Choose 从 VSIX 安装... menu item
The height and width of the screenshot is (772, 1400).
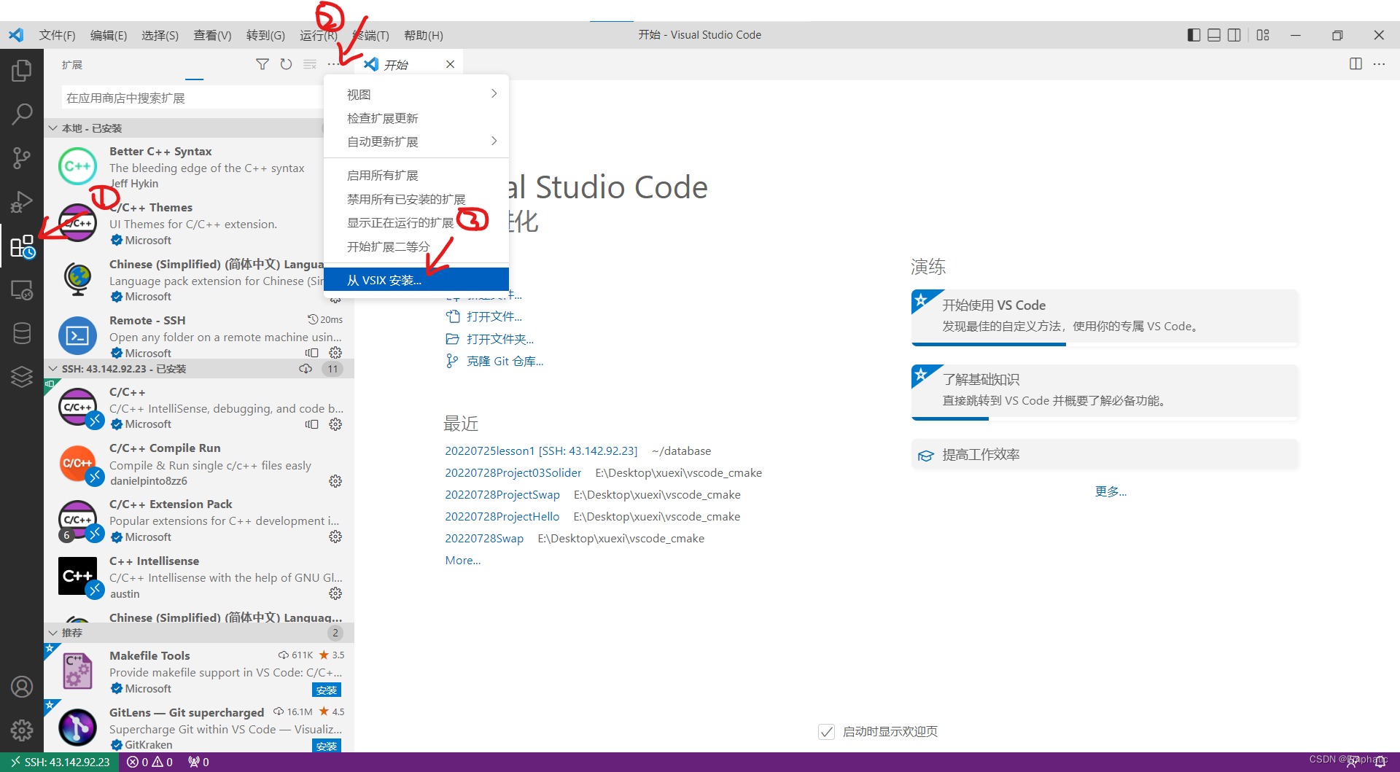click(x=416, y=280)
